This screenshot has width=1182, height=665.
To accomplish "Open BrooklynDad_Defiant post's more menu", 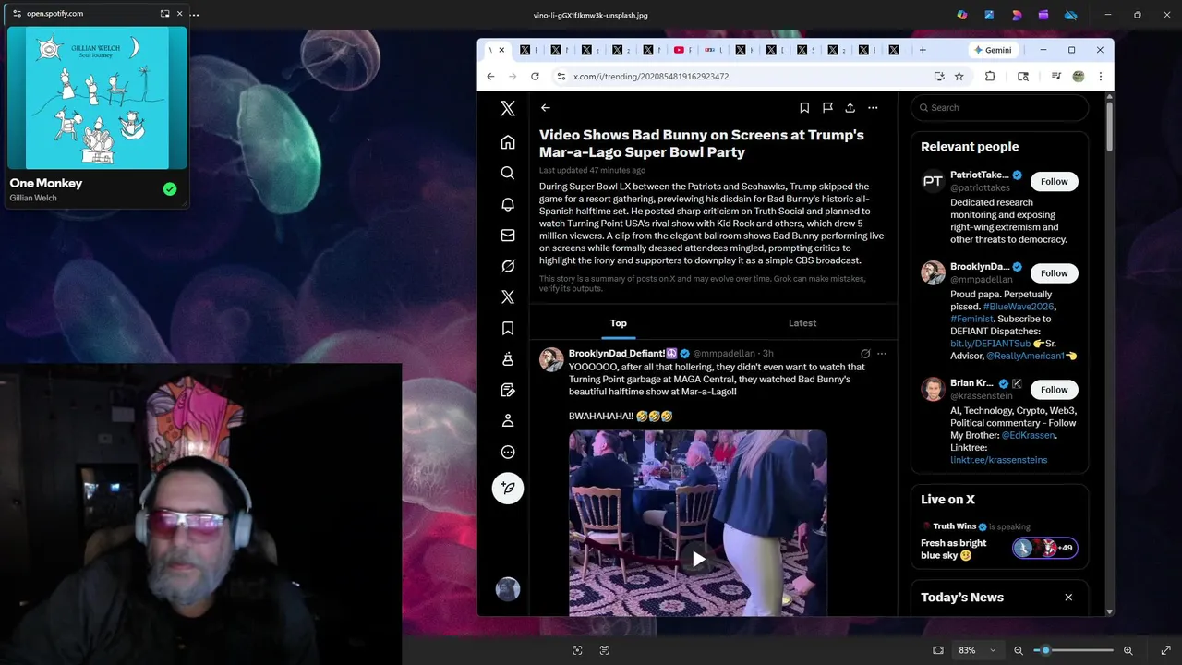I will point(881,354).
